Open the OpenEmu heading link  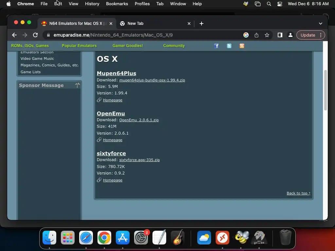coord(111,113)
